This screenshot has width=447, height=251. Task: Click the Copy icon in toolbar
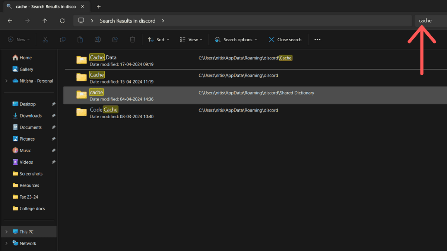point(63,39)
